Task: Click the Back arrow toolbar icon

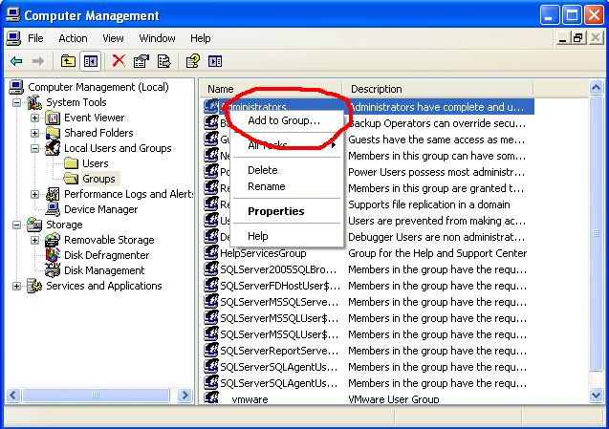Action: coord(16,61)
